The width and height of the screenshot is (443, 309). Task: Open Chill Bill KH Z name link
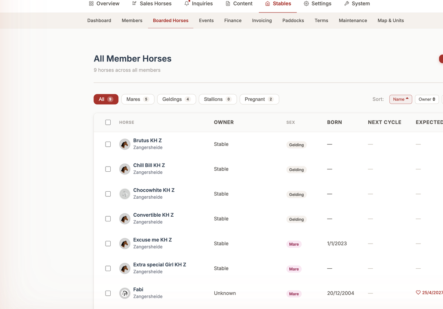click(x=149, y=165)
